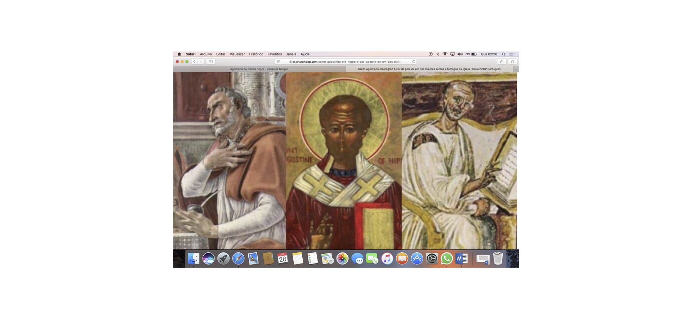Open the Apple menu
The image size is (691, 324).
[x=179, y=54]
